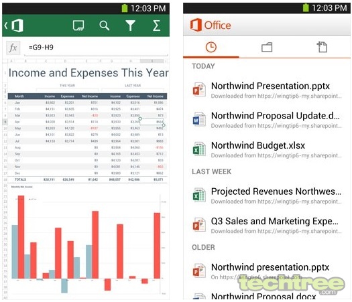Open Northwind Budget.xlsx
This screenshot has width=352, height=302.
[x=267, y=149]
